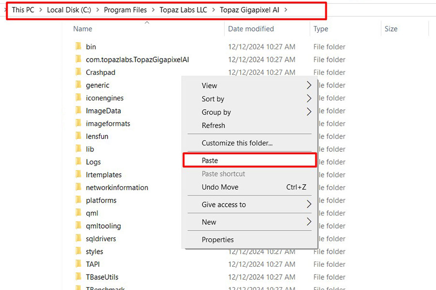Go to Local Disk (C:) breadcrumb

coord(69,10)
